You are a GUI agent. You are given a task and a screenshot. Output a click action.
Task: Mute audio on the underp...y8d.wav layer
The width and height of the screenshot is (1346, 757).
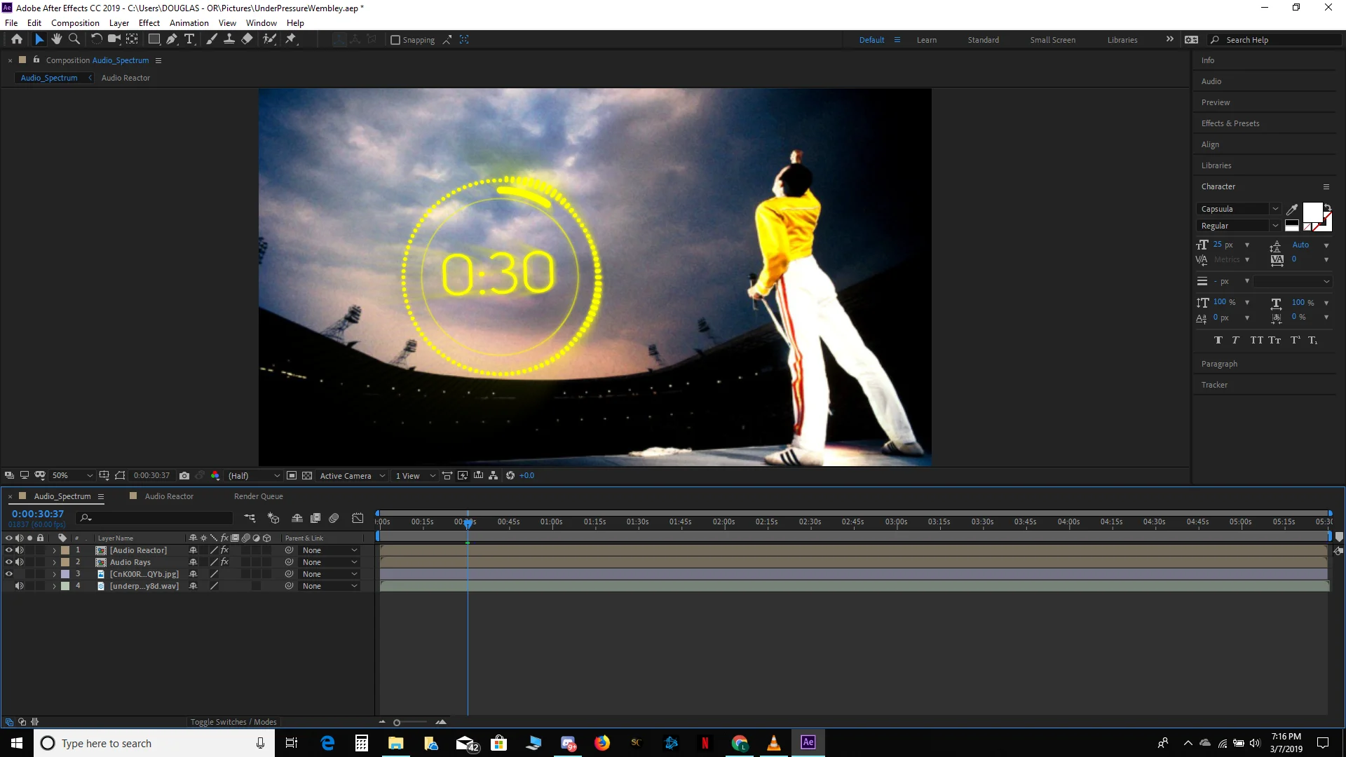click(20, 586)
